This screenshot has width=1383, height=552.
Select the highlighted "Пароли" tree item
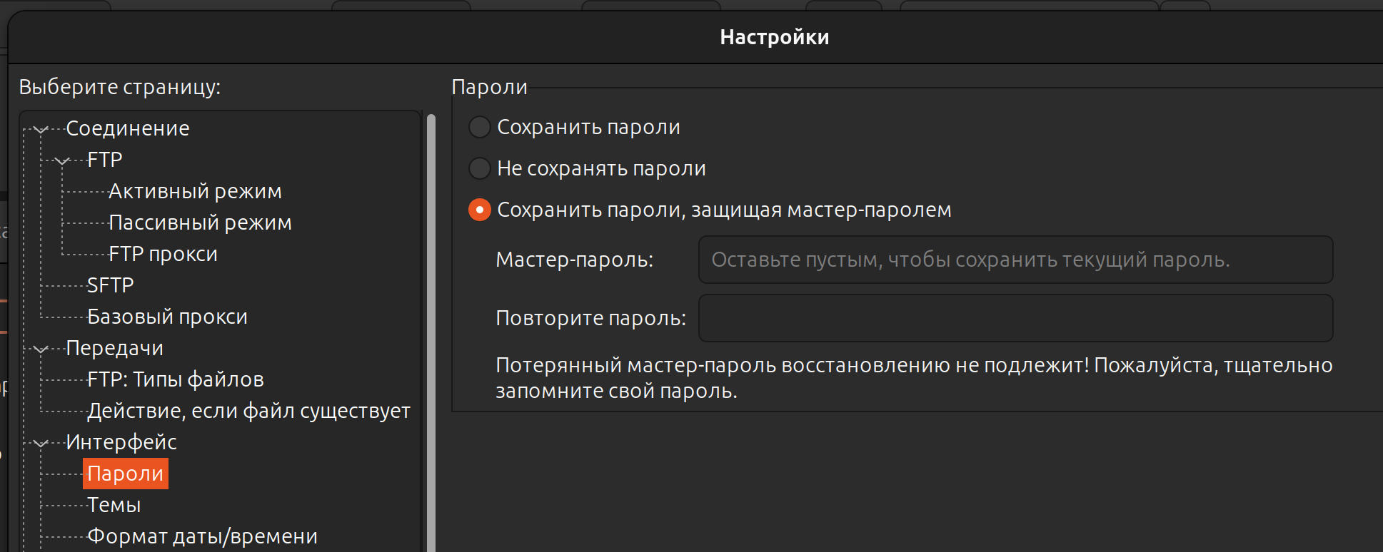coord(126,474)
